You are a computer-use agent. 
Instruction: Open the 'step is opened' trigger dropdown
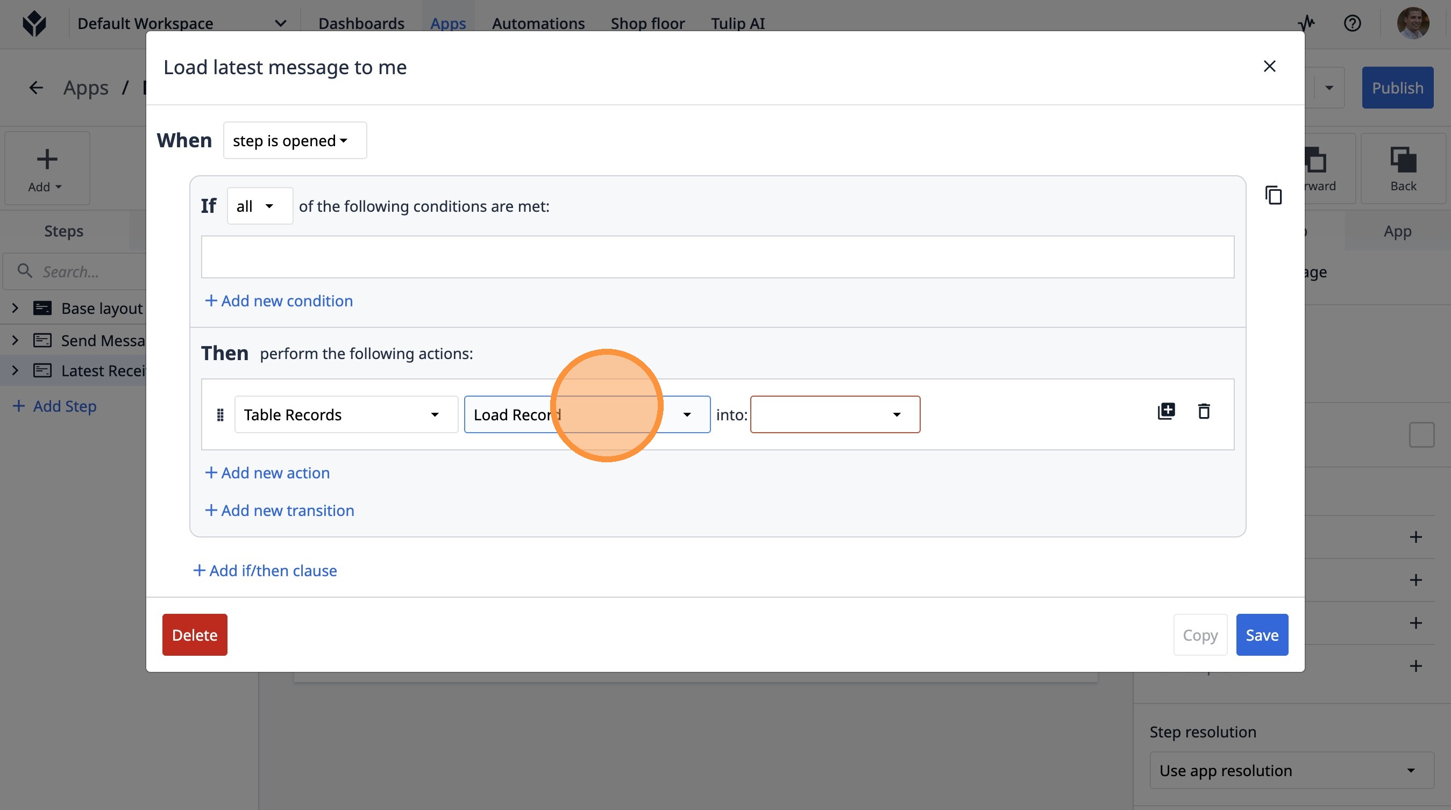(x=295, y=141)
